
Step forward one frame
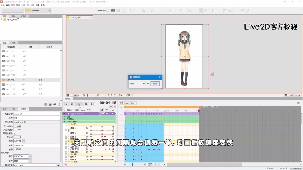pos(86,104)
